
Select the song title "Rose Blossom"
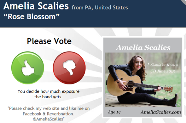tap(32, 16)
